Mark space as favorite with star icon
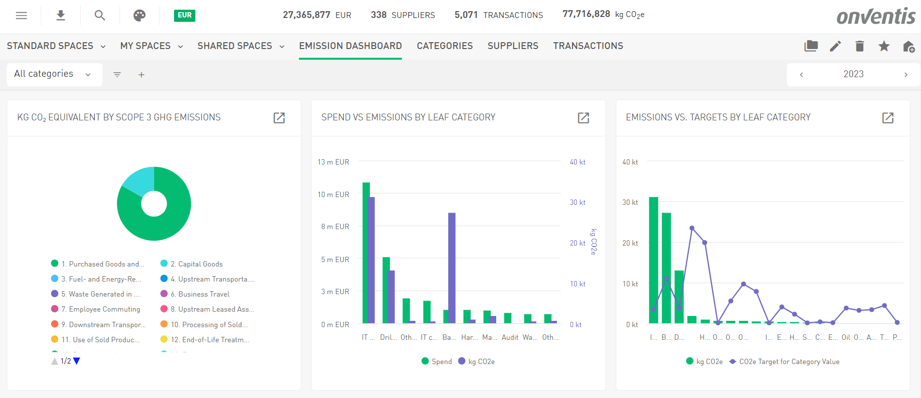Screen dimensions: 921x398 [884, 46]
